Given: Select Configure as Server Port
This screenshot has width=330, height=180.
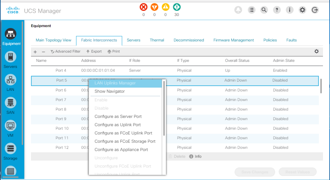Looking at the screenshot, I should click(125, 116).
